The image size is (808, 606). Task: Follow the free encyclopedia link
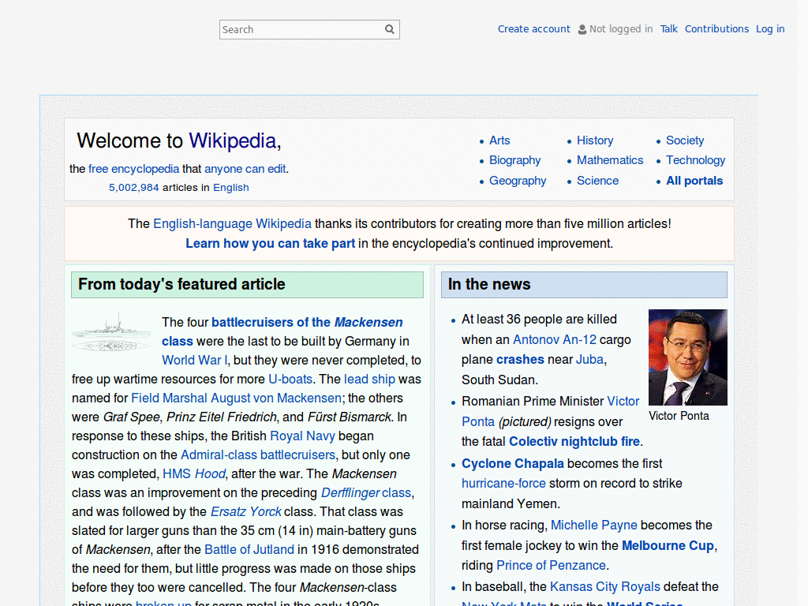point(134,169)
